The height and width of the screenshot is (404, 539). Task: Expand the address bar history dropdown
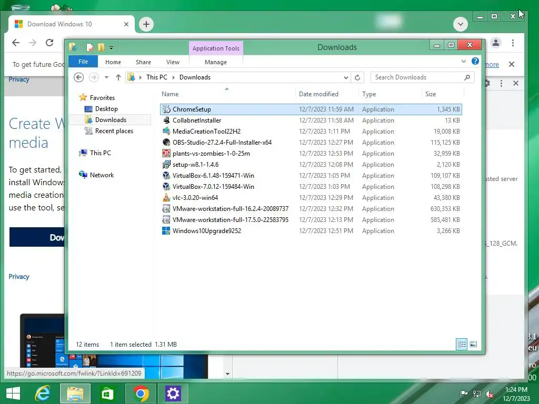coord(346,78)
